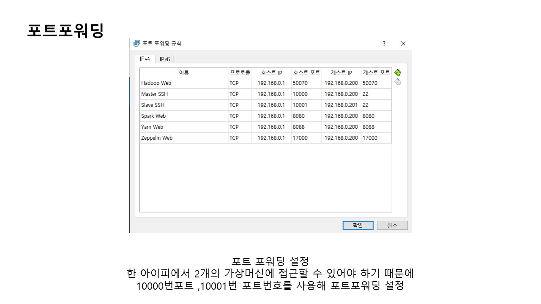
Task: Open the TCP protocol cell for Slave SSH
Action: [240, 105]
